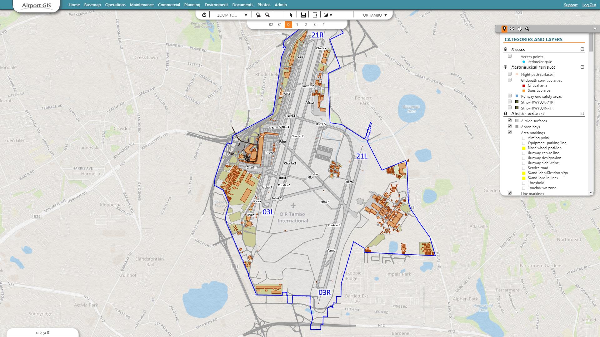Select the layers pin tab icon
This screenshot has width=600, height=337.
pyautogui.click(x=504, y=29)
